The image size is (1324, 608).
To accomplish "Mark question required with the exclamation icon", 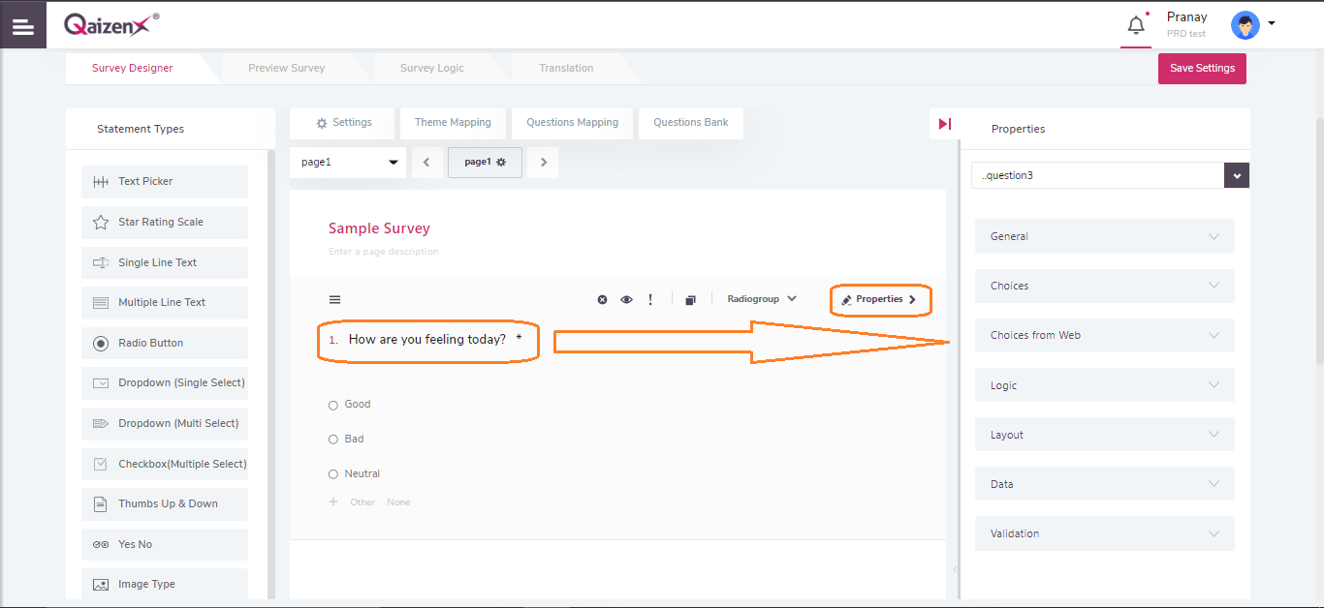I will click(650, 300).
